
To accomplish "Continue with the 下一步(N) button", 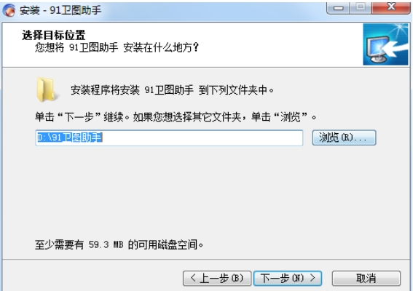I will 288,279.
